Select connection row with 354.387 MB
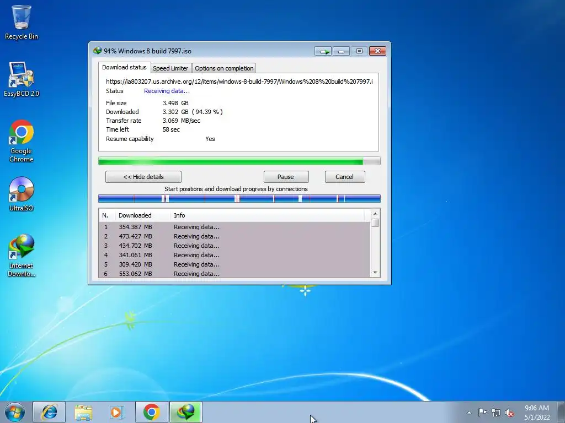 point(234,227)
